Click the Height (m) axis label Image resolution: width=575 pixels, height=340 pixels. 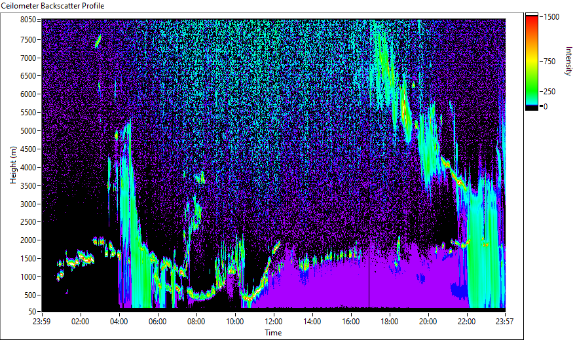(13, 165)
